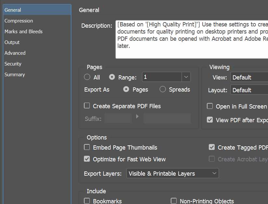The image size is (268, 204).
Task: Open the Compression settings section
Action: 19,21
